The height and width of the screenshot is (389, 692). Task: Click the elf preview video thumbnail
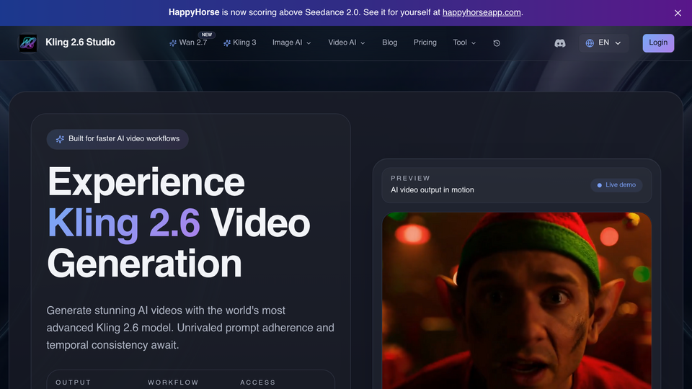point(516,301)
